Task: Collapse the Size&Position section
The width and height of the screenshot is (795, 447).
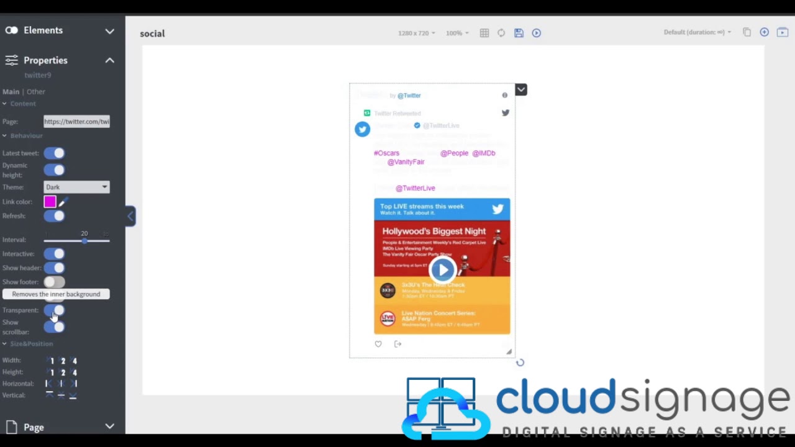Action: coord(4,344)
